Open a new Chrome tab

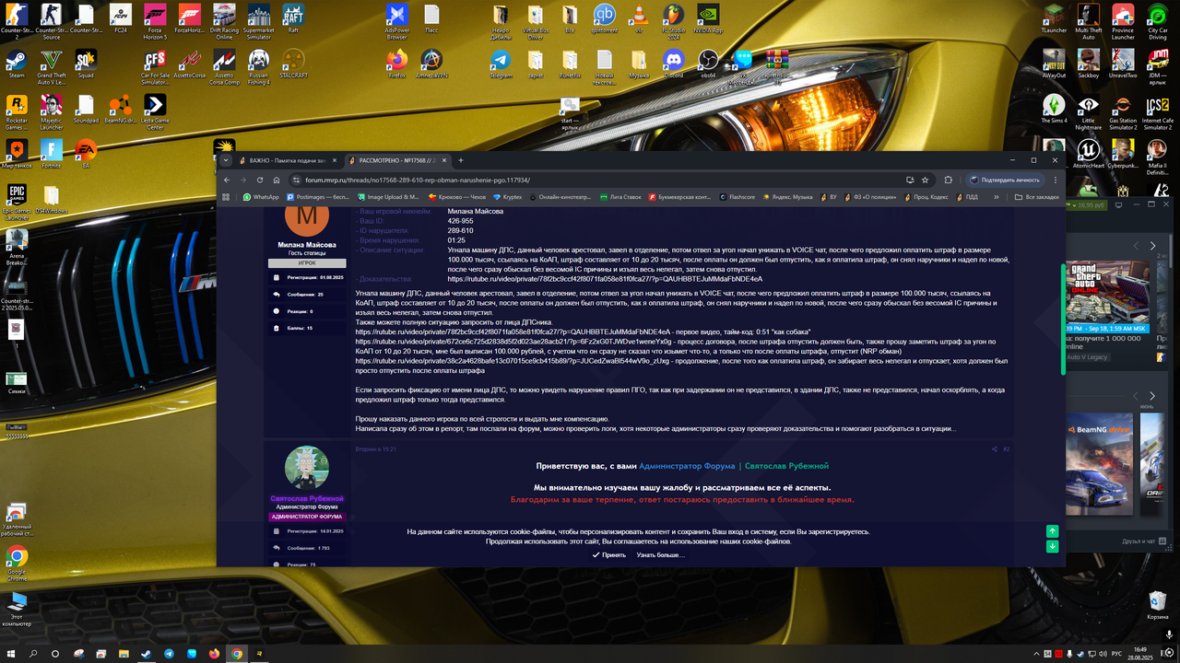tap(461, 160)
